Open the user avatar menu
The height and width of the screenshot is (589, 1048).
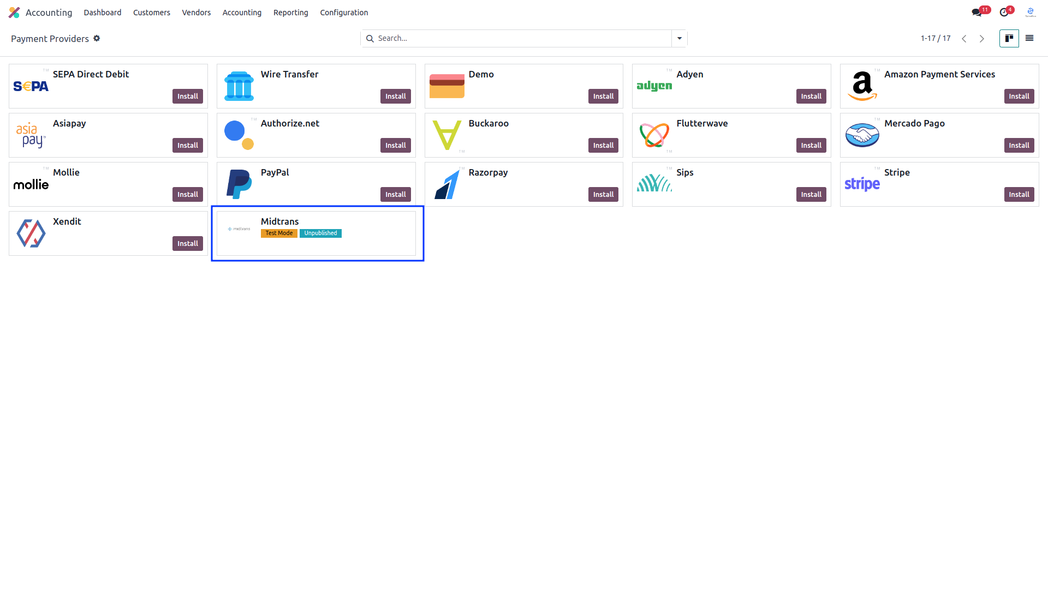coord(1031,13)
